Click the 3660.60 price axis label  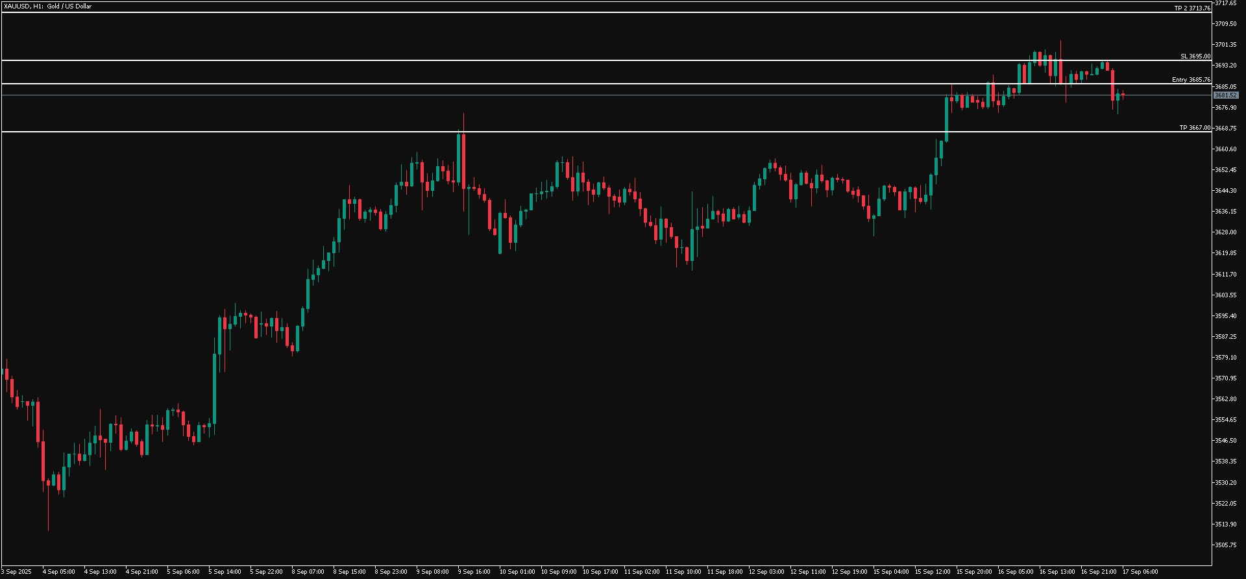click(1226, 149)
